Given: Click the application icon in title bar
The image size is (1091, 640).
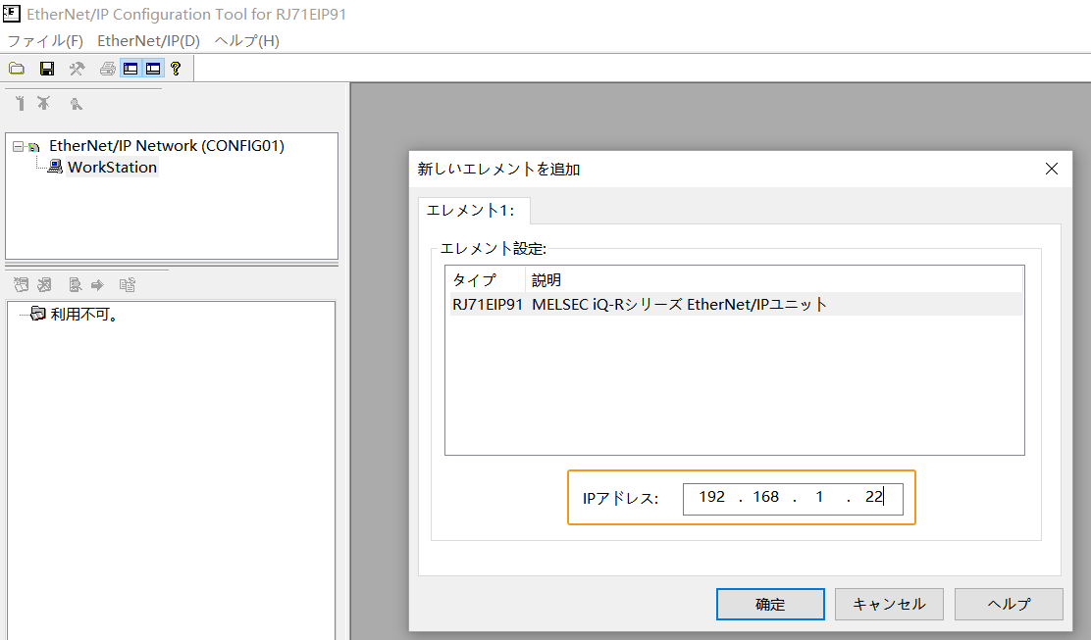Looking at the screenshot, I should click(x=12, y=13).
